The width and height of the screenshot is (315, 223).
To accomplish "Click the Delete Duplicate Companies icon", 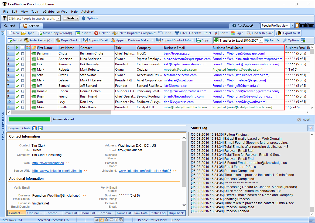I will pos(114,33).
